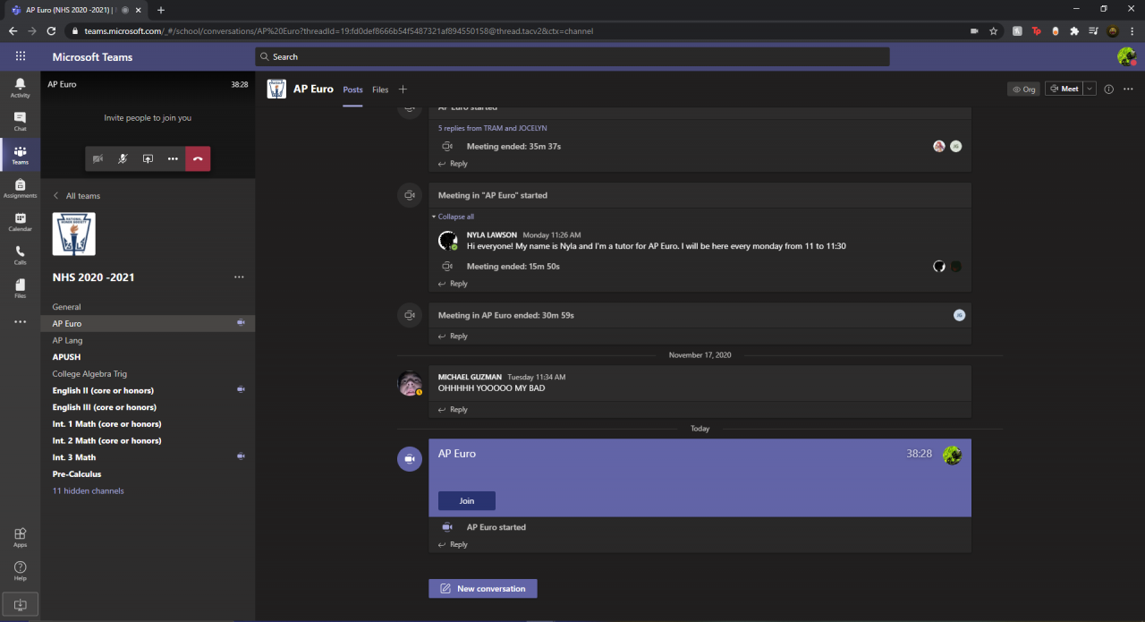Open the Activity feed in left rail
Screen dimensions: 1145x622
20,88
